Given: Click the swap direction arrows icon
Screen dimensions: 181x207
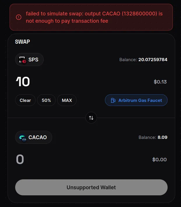Looking at the screenshot, I should point(91,118).
